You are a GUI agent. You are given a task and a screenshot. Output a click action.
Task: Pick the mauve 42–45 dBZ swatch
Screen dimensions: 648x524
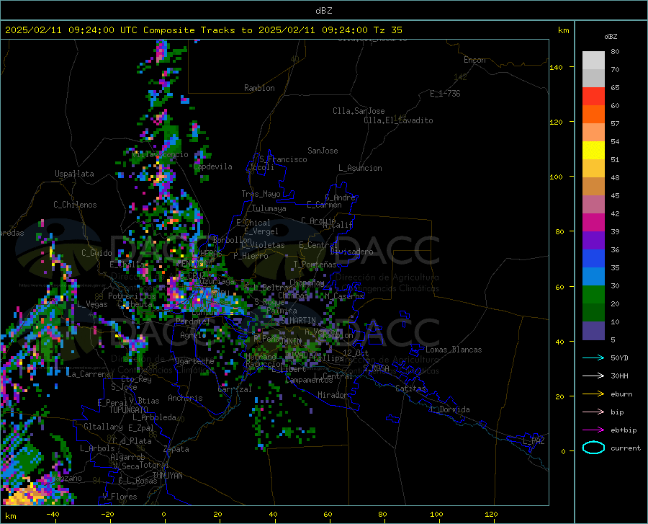(593, 205)
